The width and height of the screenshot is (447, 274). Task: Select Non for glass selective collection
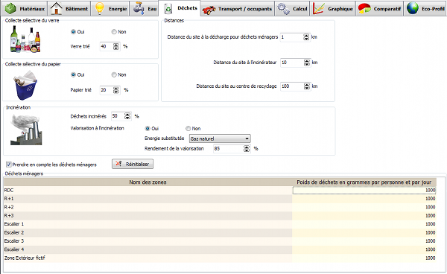click(x=114, y=32)
